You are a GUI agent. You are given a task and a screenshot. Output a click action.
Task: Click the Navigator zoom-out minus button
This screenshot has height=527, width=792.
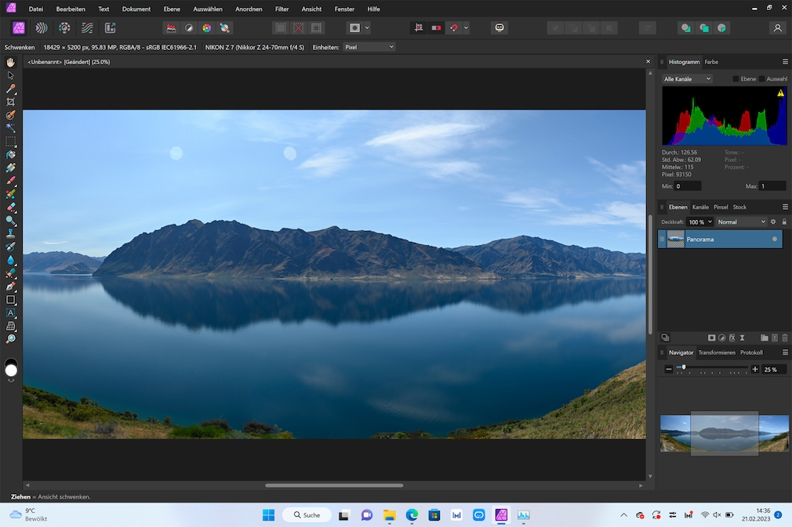tap(669, 369)
